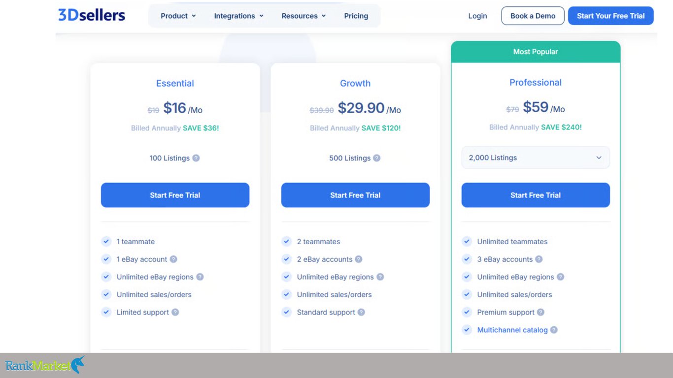This screenshot has width=673, height=378.
Task: Click the struck-through $39.90 price
Action: point(322,110)
